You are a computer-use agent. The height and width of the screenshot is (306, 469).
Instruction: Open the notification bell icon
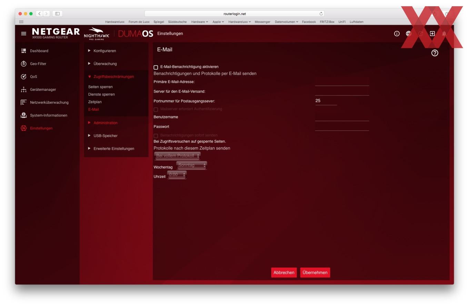tap(444, 33)
